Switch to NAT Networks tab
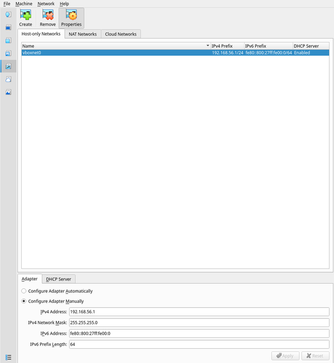The height and width of the screenshot is (363, 334). click(82, 34)
